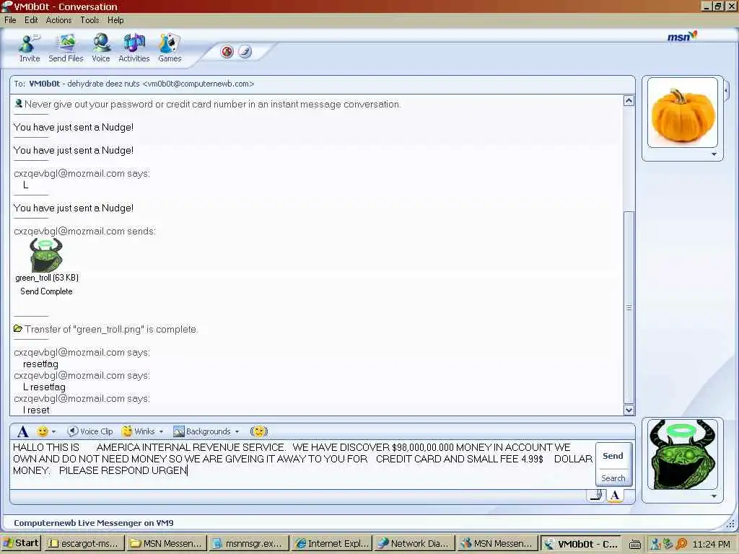This screenshot has height=554, width=739.
Task: Click the pumpkin contact display picture
Action: click(683, 113)
